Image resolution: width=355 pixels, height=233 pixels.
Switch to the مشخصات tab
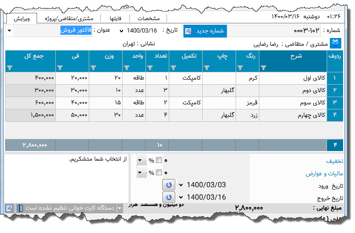(x=149, y=18)
